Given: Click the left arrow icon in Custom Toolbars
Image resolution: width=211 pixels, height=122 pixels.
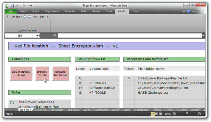Looking at the screenshot, I should [x=25, y=17].
